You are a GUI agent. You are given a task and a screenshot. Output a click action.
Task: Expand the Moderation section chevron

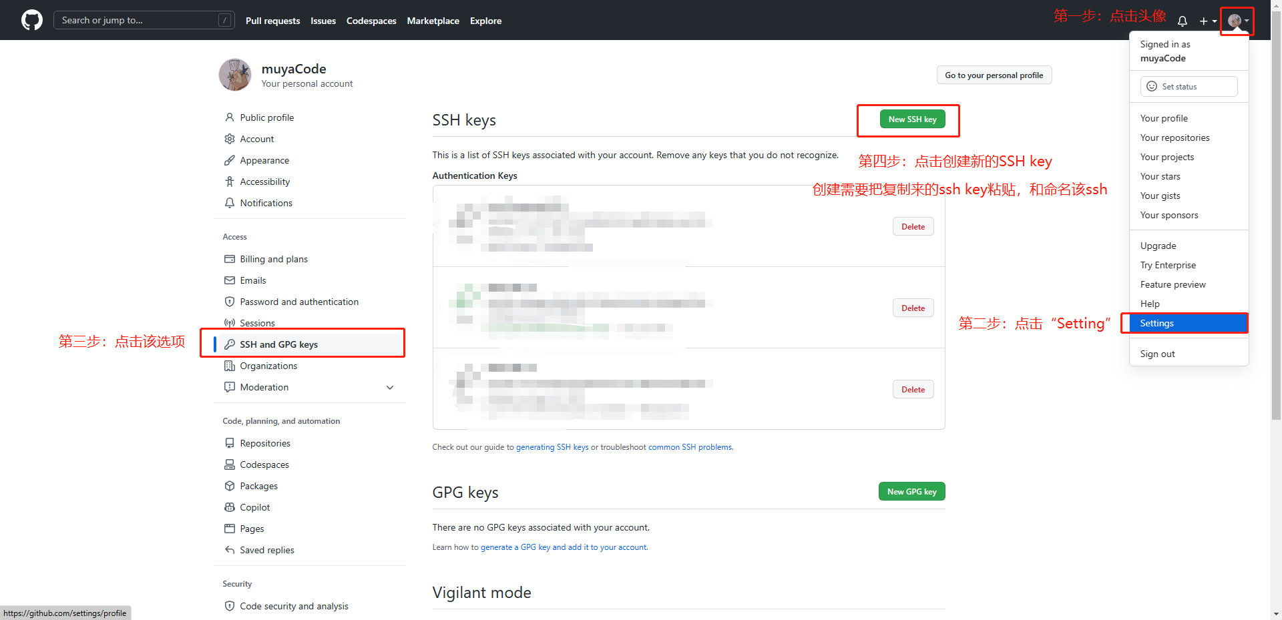[x=390, y=387]
